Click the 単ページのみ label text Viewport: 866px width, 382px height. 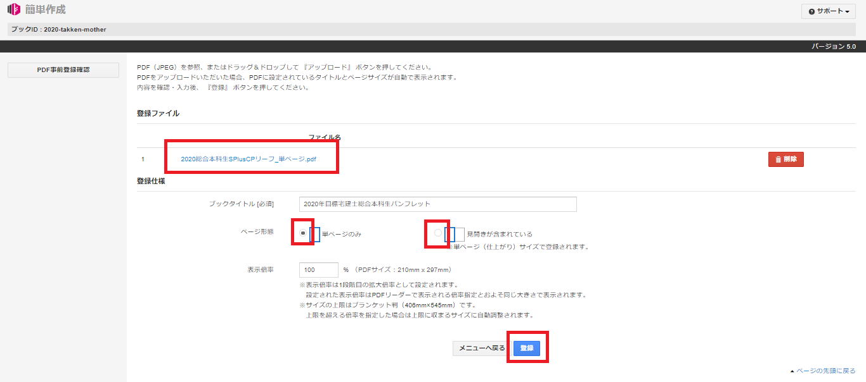coord(342,235)
